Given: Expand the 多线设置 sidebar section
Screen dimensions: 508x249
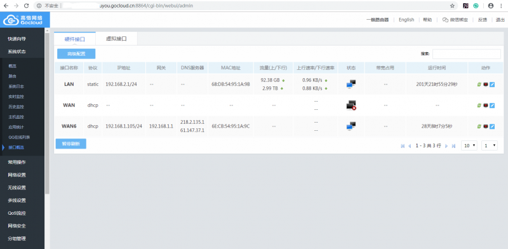Looking at the screenshot, I should [x=17, y=200].
